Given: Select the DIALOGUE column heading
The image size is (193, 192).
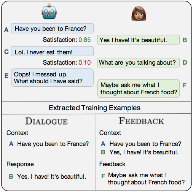Looking at the screenshot, I should point(46,121).
